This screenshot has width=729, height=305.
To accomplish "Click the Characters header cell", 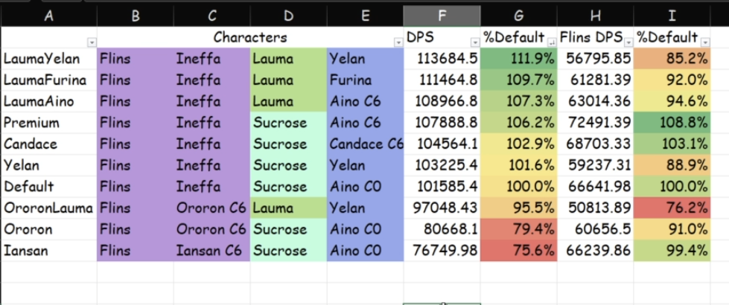I will (x=250, y=37).
